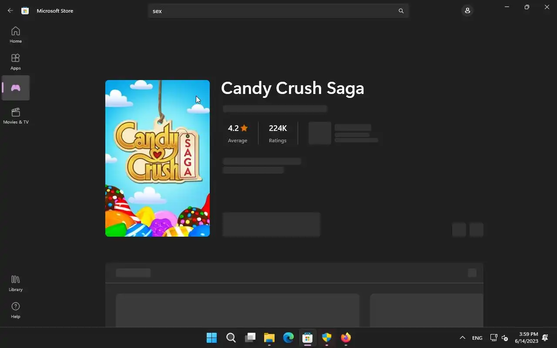Open File Explorer from taskbar
The image size is (557, 348).
click(269, 338)
